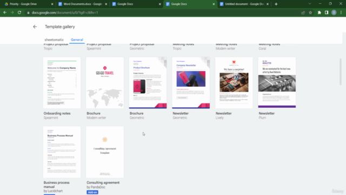This screenshot has height=195, width=346.
Task: Close the Word Documents.docx tab
Action: click(106, 4)
